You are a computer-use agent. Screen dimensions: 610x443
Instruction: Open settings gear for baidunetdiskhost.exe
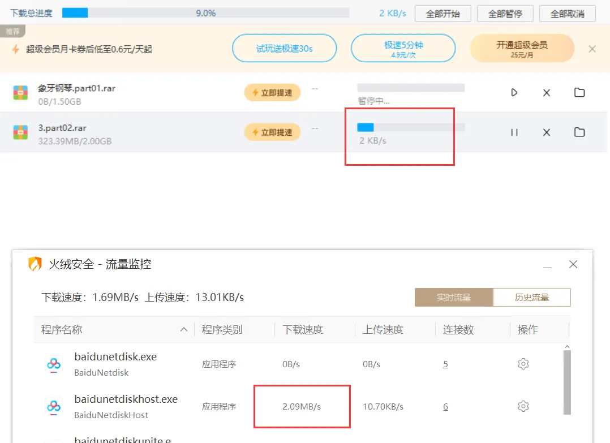tap(523, 406)
